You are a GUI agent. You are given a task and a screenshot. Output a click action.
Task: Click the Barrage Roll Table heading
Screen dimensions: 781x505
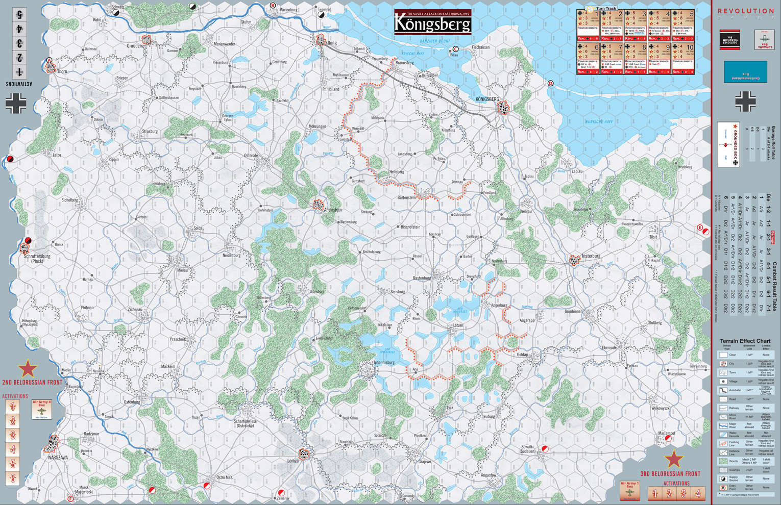tap(773, 143)
